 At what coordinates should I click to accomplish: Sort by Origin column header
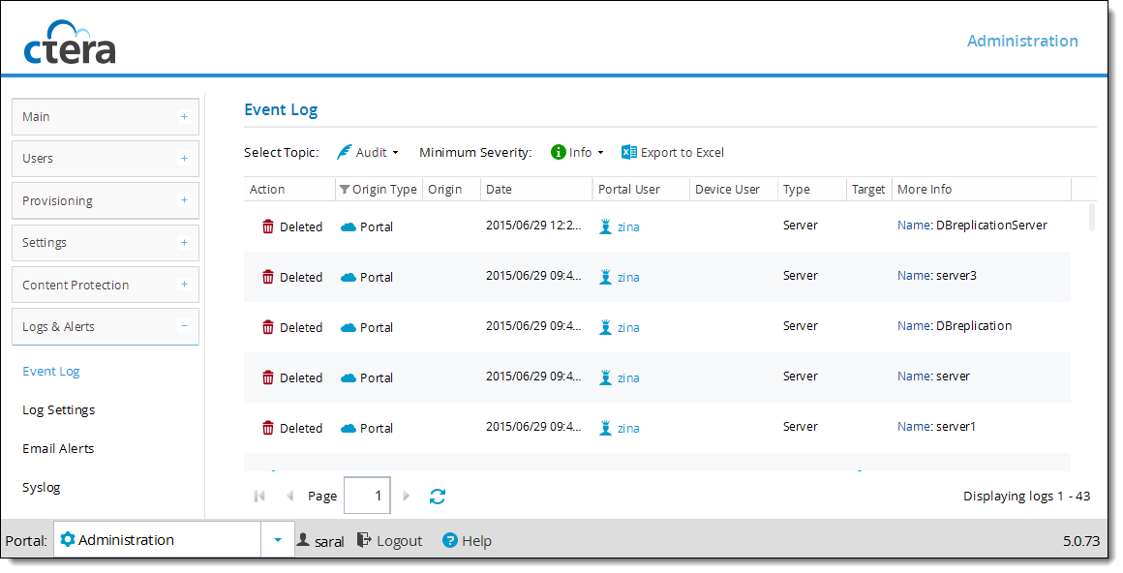(x=451, y=189)
